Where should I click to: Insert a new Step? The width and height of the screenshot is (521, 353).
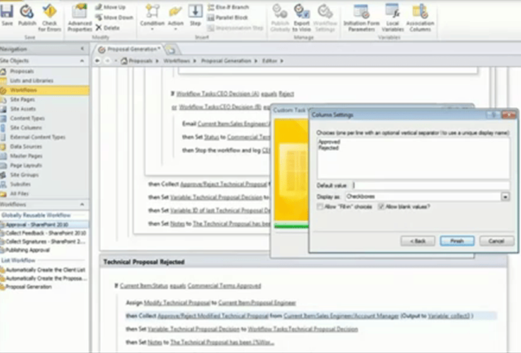tap(195, 14)
